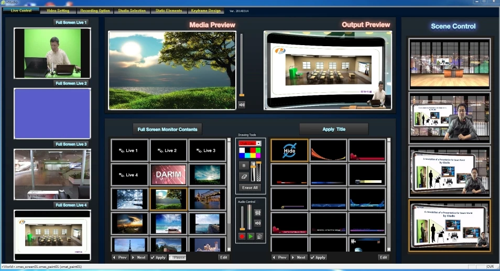The image size is (500, 271).
Task: Click the green play button
Action: pyautogui.click(x=251, y=236)
